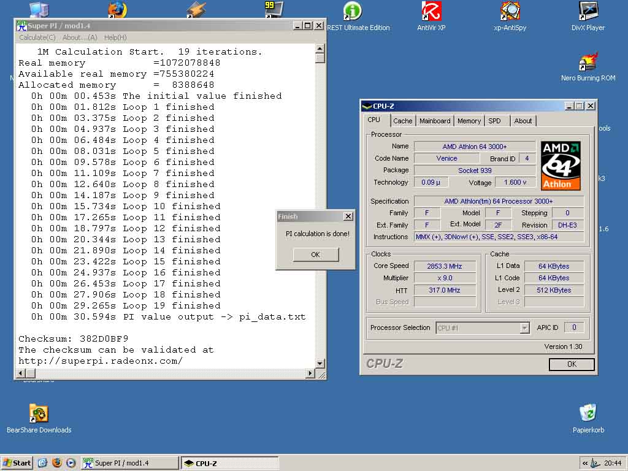Image resolution: width=628 pixels, height=471 pixels.
Task: Click the Windows Start button
Action: pyautogui.click(x=17, y=463)
